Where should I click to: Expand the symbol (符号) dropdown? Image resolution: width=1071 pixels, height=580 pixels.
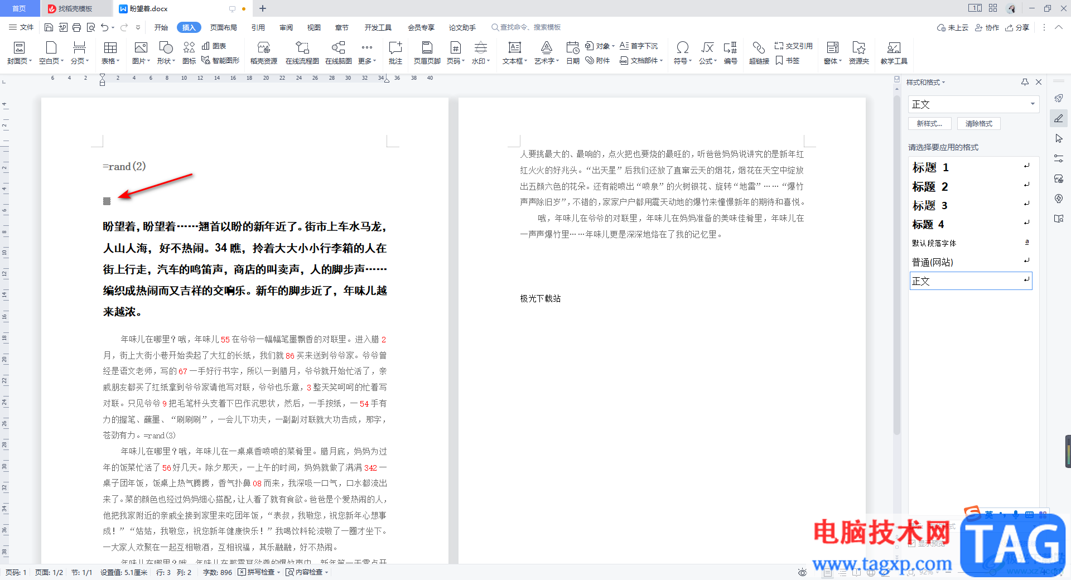[683, 61]
